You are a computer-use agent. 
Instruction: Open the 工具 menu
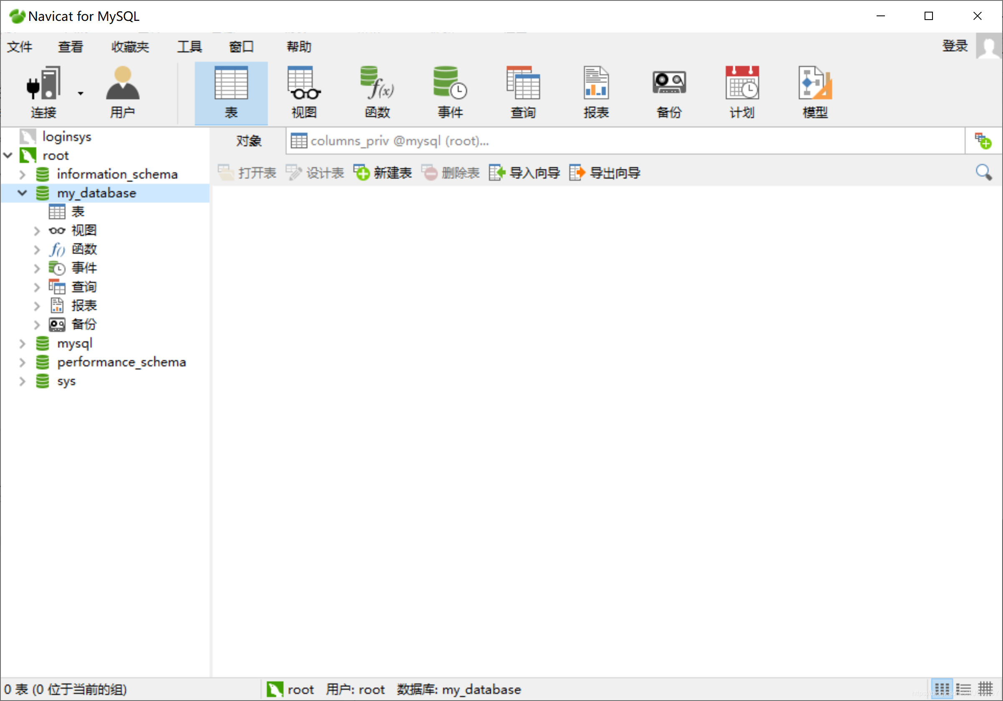(x=189, y=46)
